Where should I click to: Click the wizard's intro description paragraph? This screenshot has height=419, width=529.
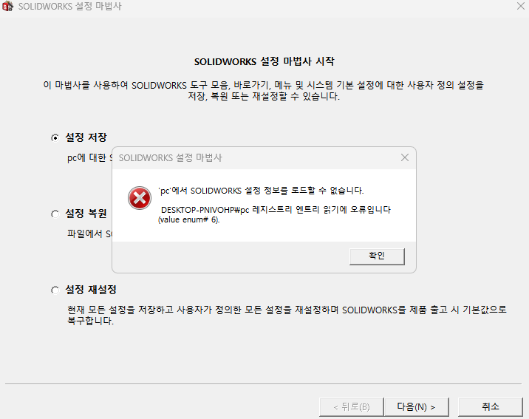click(264, 91)
